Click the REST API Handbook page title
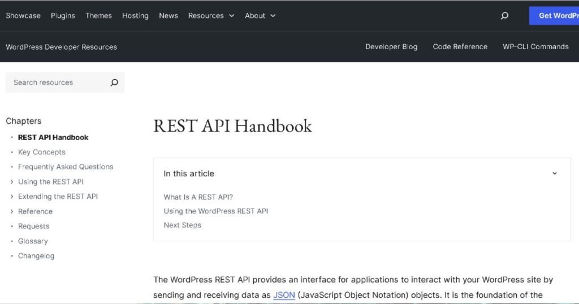579x304 pixels. point(232,126)
